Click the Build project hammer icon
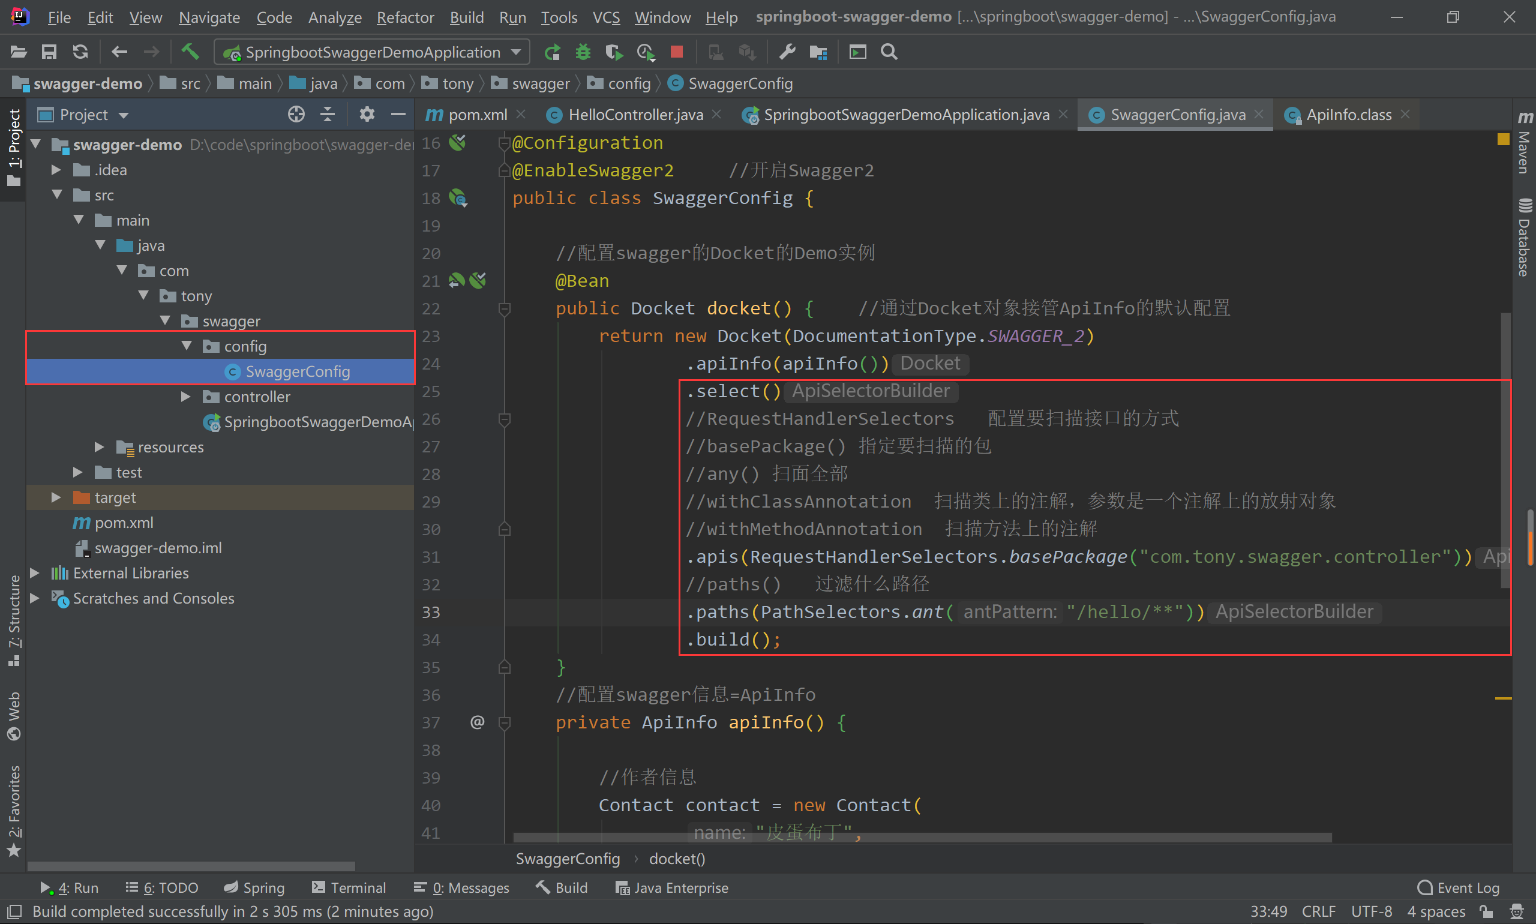 190,52
